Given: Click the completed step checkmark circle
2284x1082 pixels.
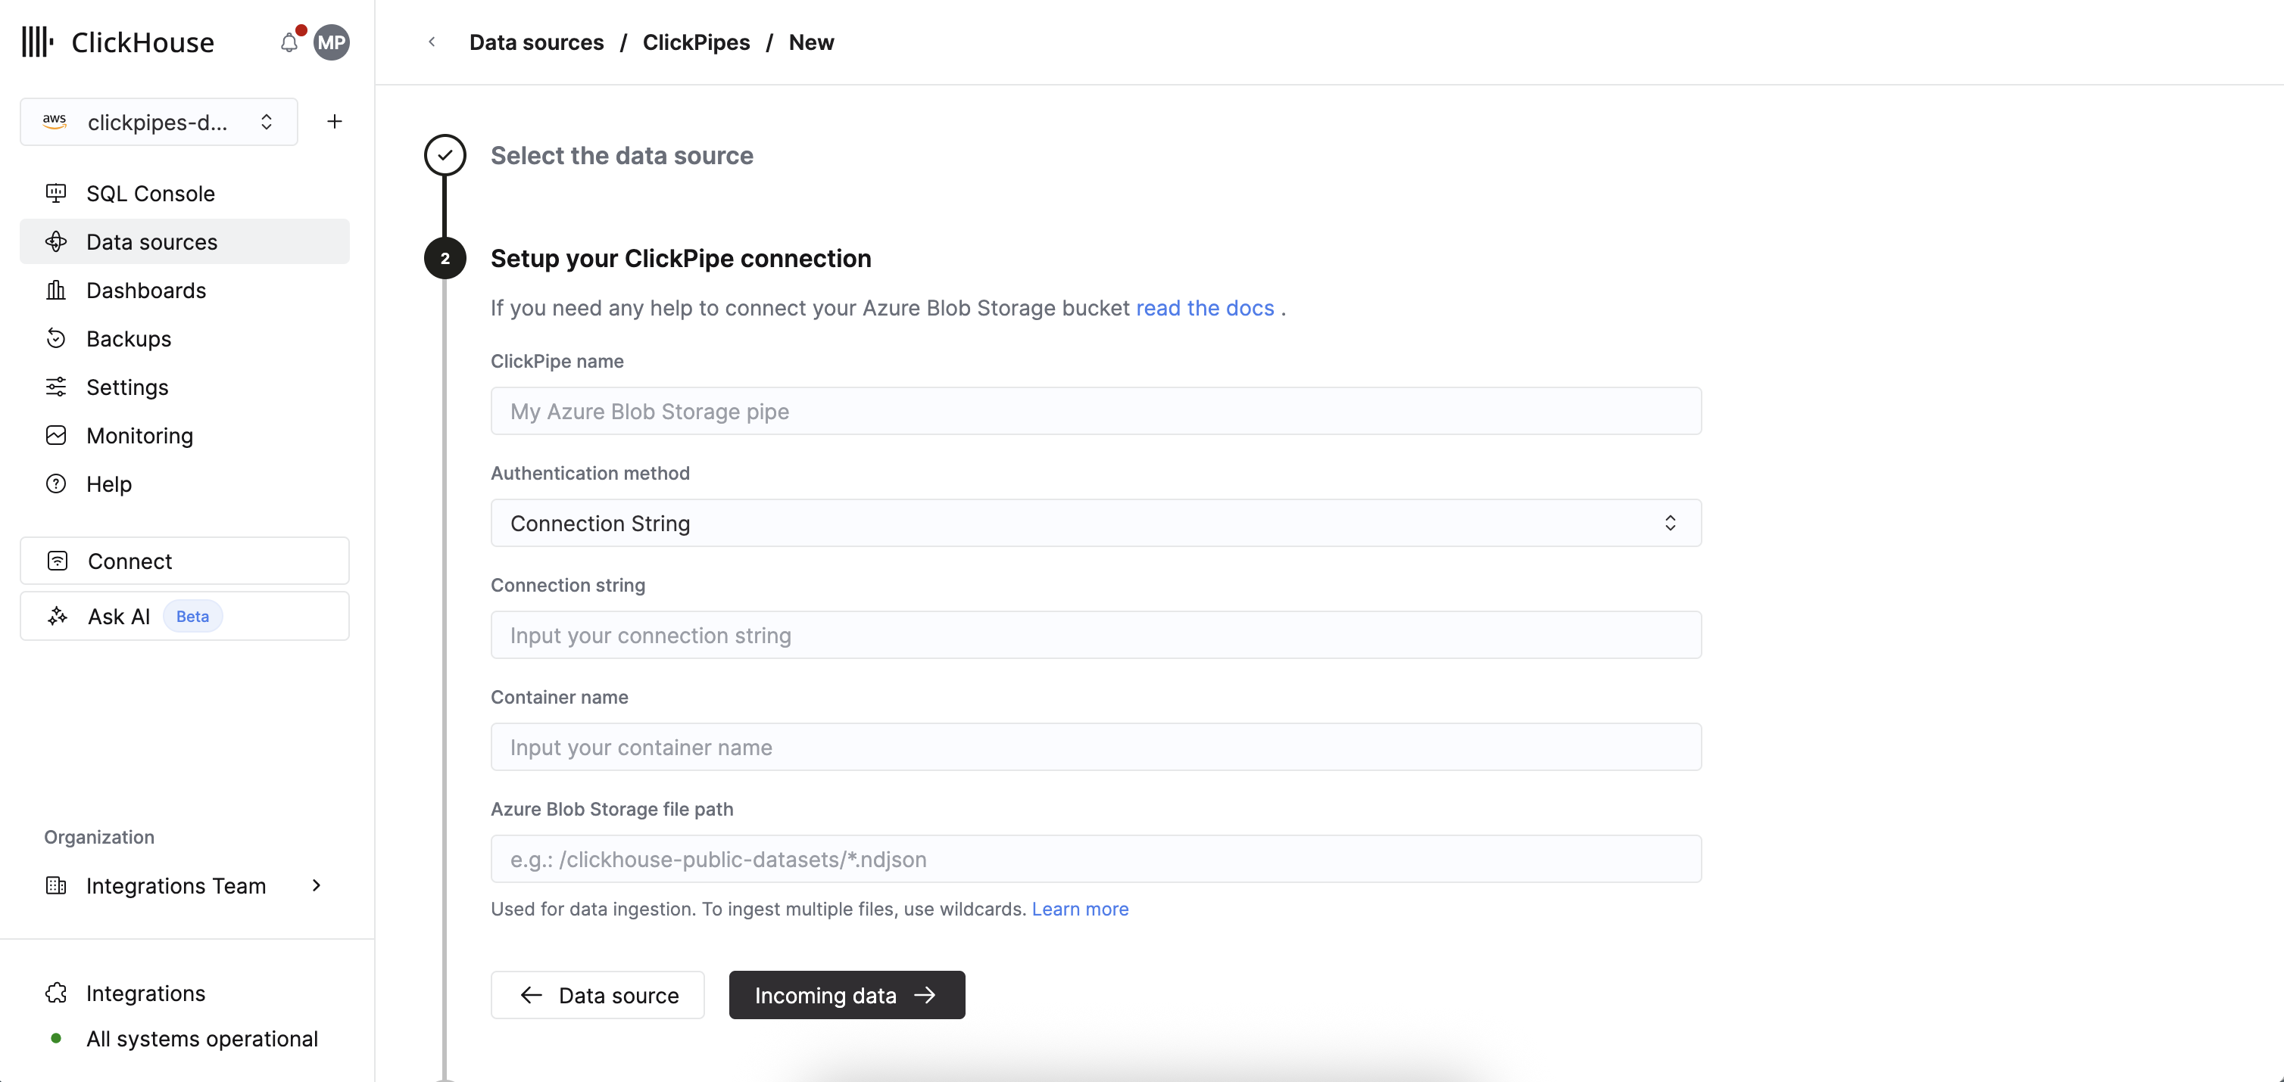Looking at the screenshot, I should tap(445, 155).
